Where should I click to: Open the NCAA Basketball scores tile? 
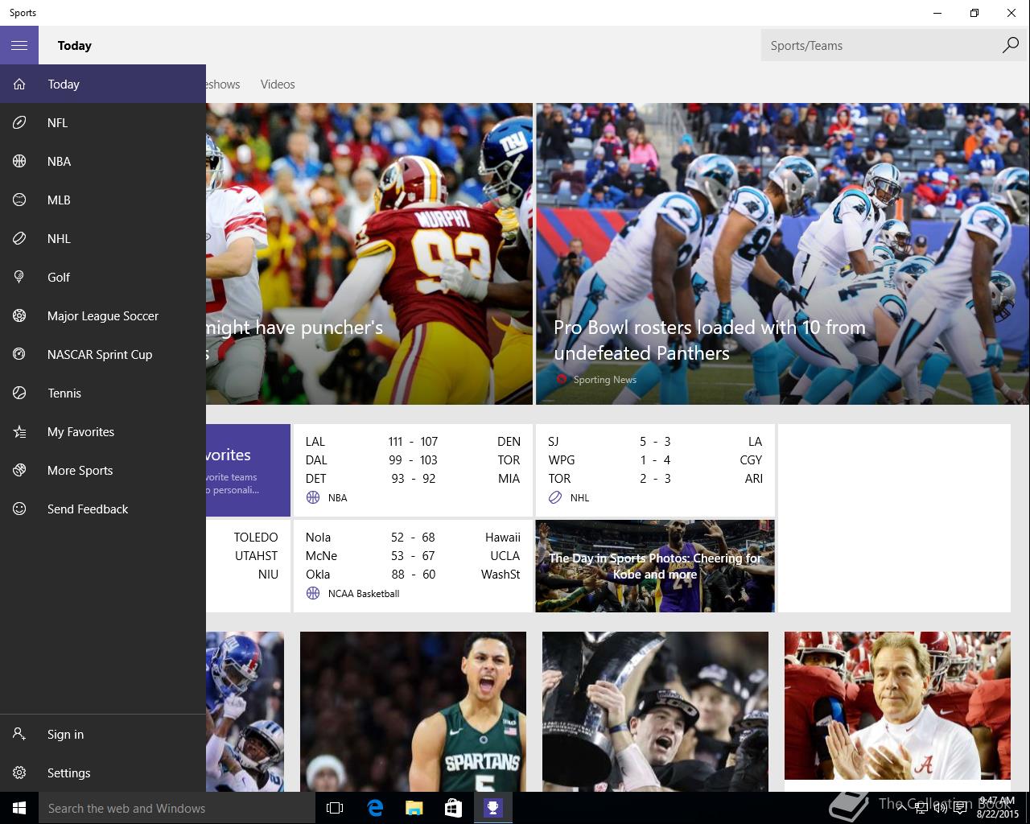coord(413,566)
